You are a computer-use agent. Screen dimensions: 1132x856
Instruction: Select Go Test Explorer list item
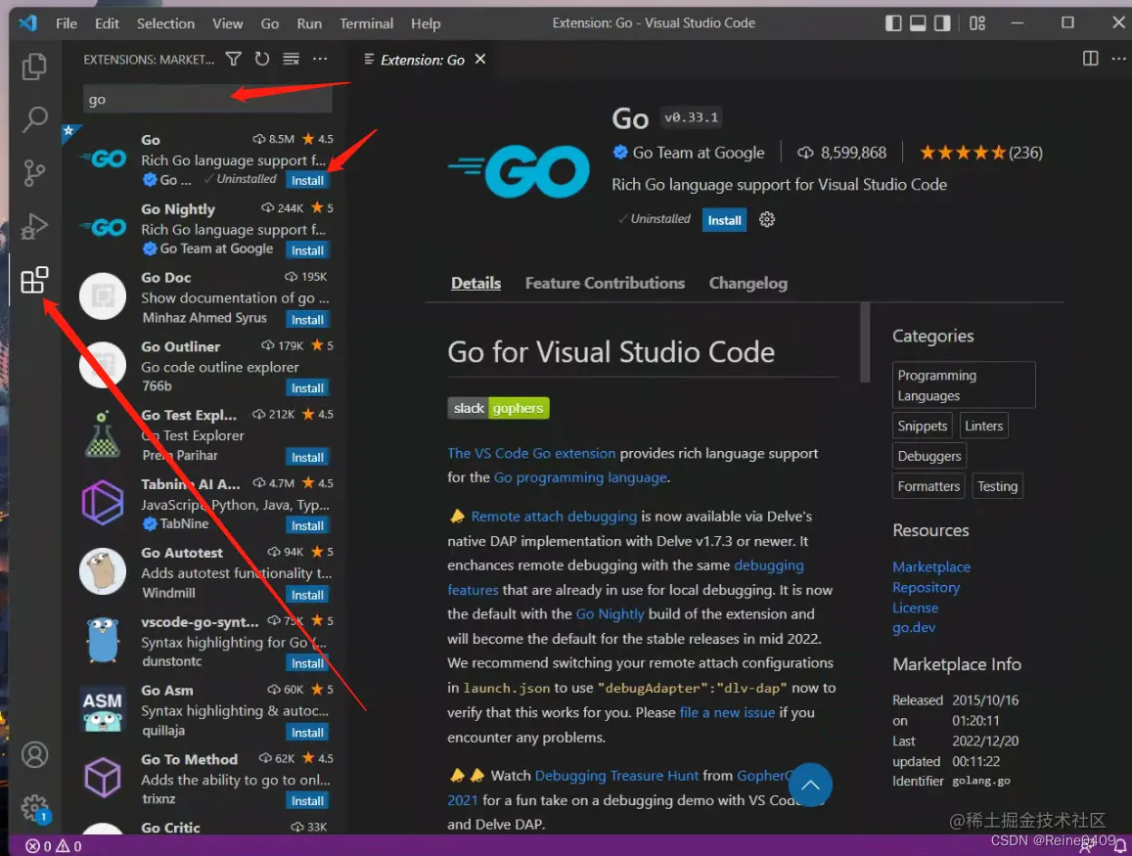pyautogui.click(x=203, y=435)
